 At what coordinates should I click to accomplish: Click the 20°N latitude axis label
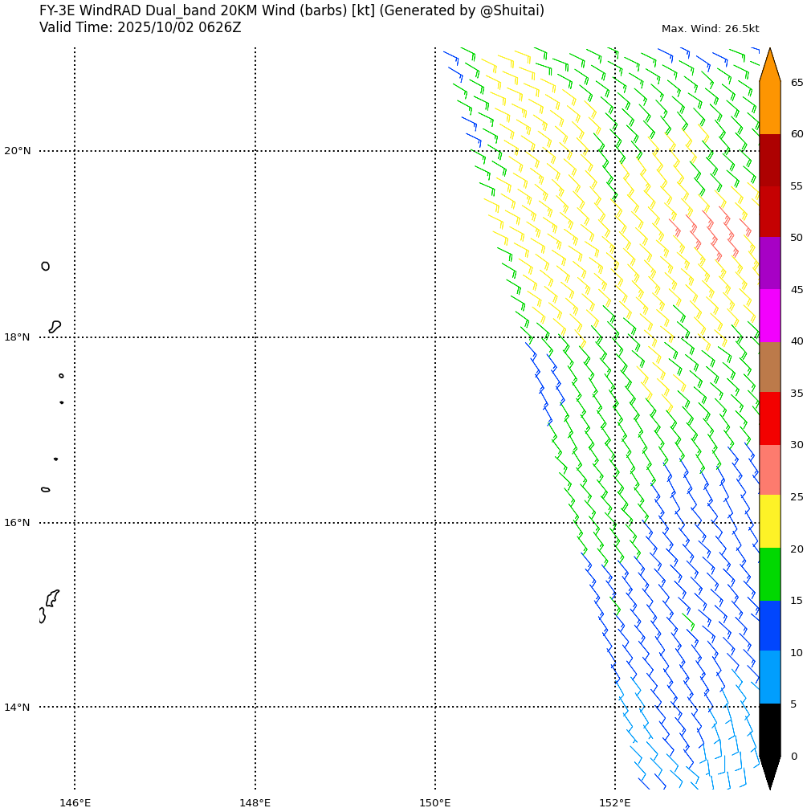17,151
